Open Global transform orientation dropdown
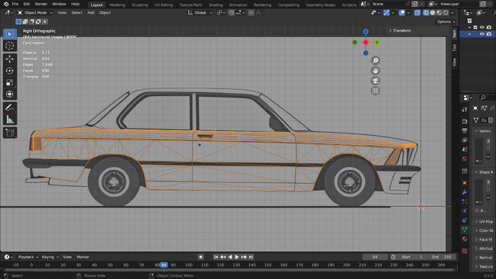The height and width of the screenshot is (279, 496). [200, 13]
